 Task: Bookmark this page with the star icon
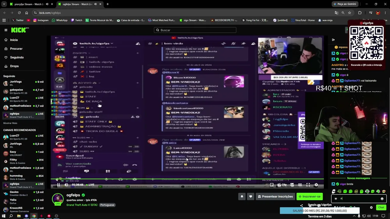click(349, 13)
